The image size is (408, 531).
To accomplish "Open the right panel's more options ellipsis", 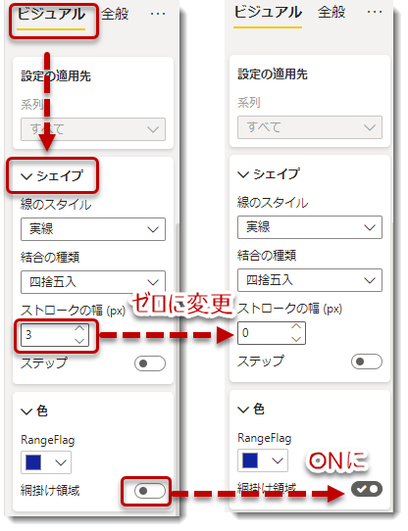I will tap(375, 12).
